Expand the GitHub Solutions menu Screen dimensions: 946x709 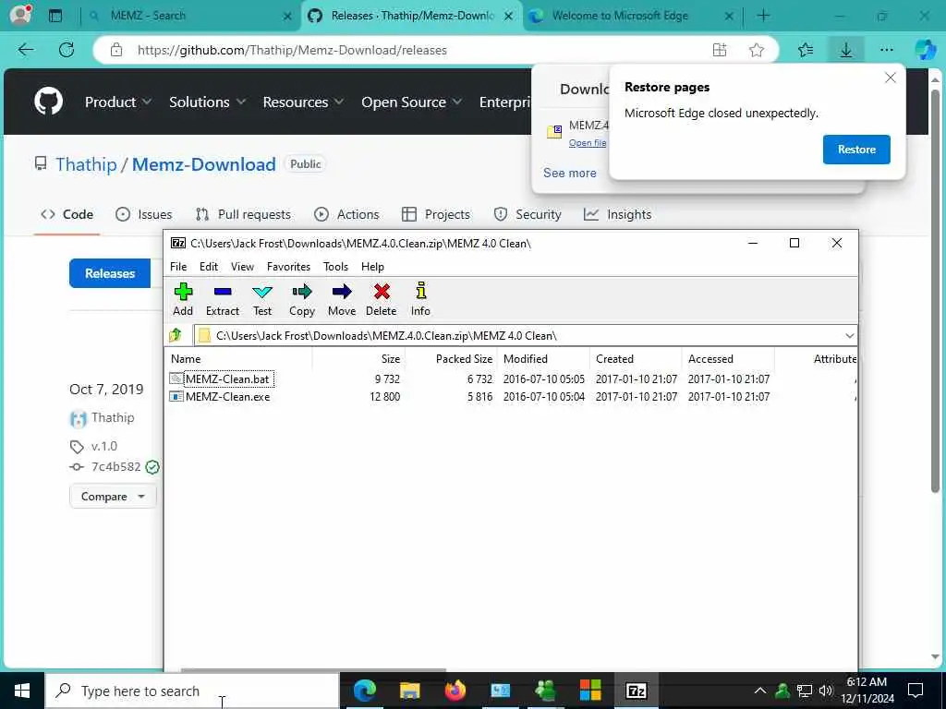pos(207,102)
